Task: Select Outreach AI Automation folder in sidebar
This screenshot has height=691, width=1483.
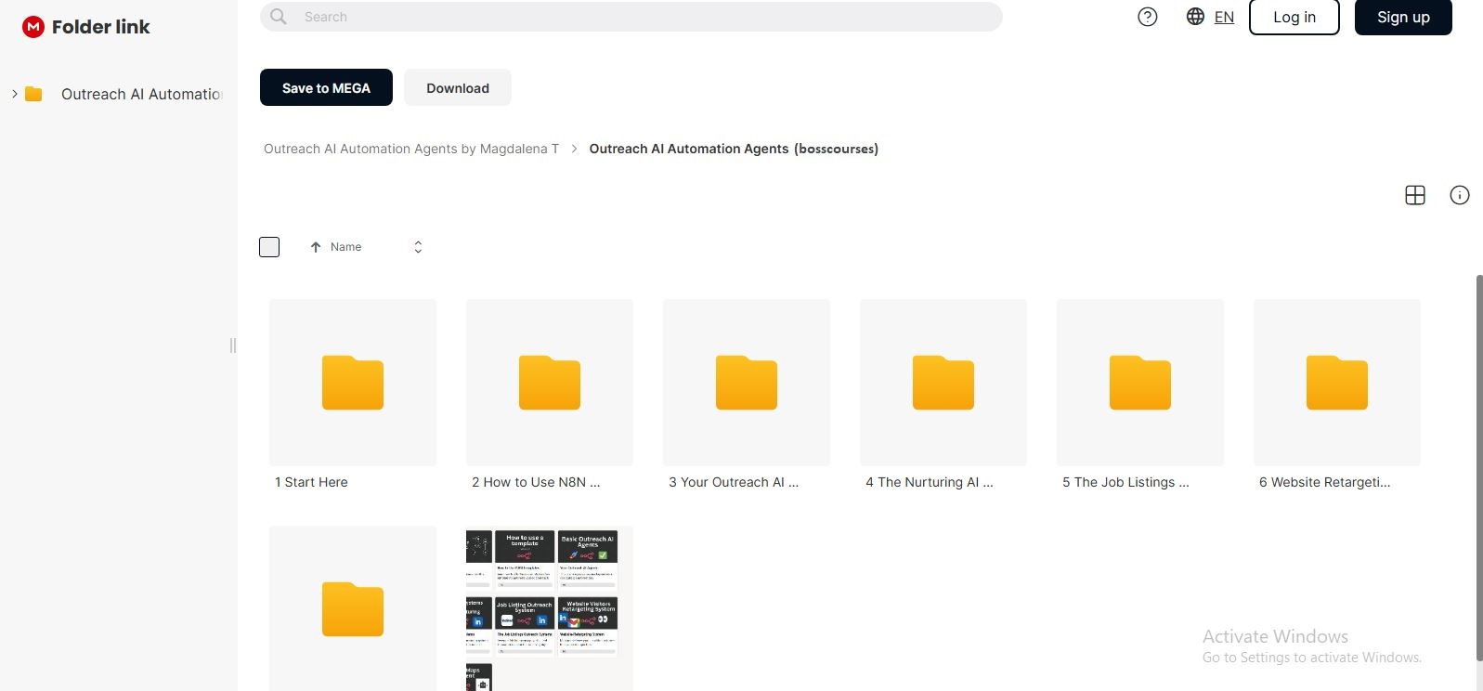Action: [139, 94]
